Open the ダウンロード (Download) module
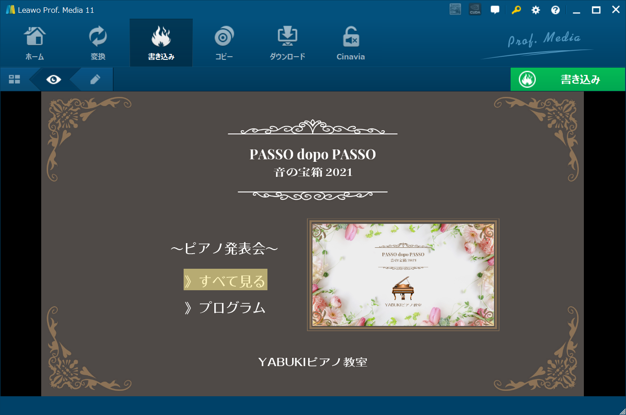The image size is (626, 415). point(287,42)
